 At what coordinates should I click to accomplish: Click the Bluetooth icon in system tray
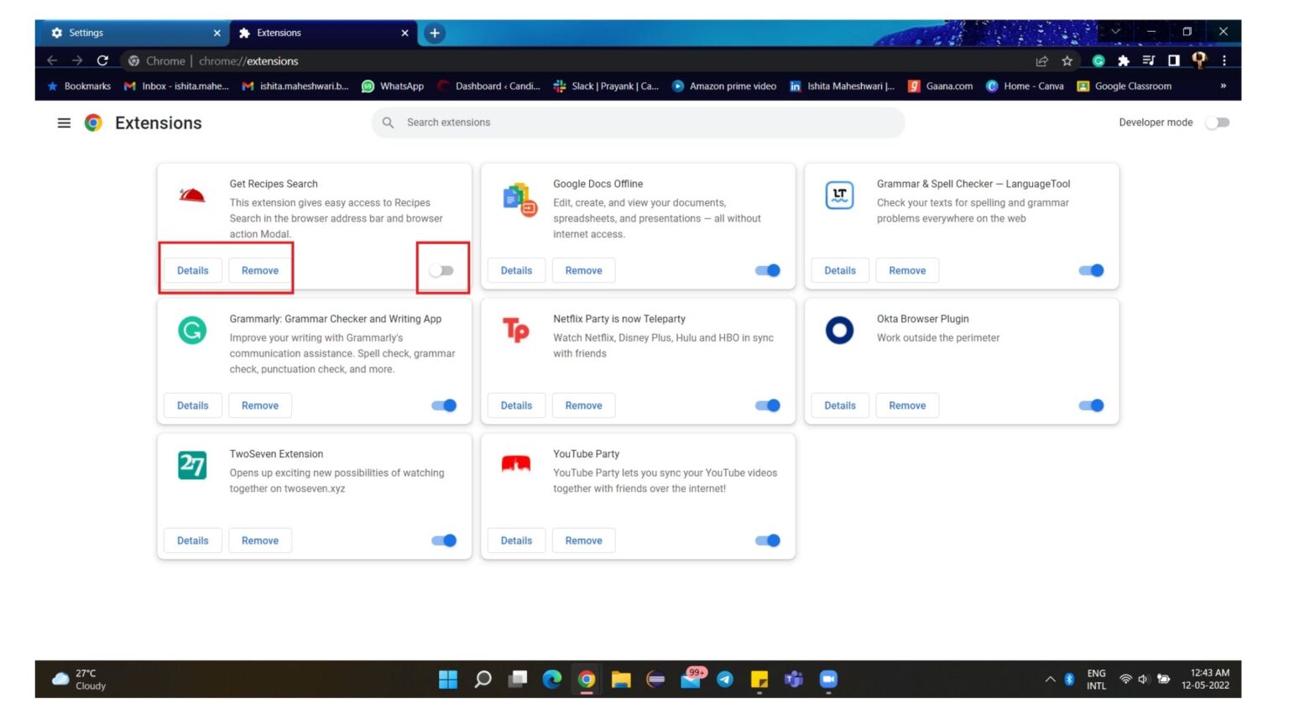[1069, 679]
